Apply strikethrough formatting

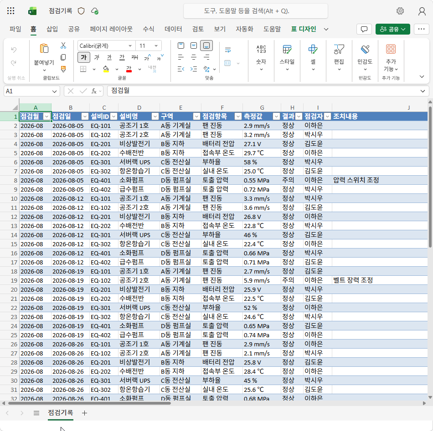135,57
